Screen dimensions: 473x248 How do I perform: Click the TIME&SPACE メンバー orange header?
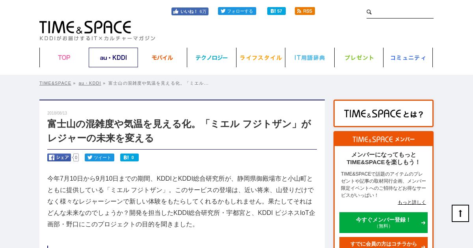coord(384,139)
